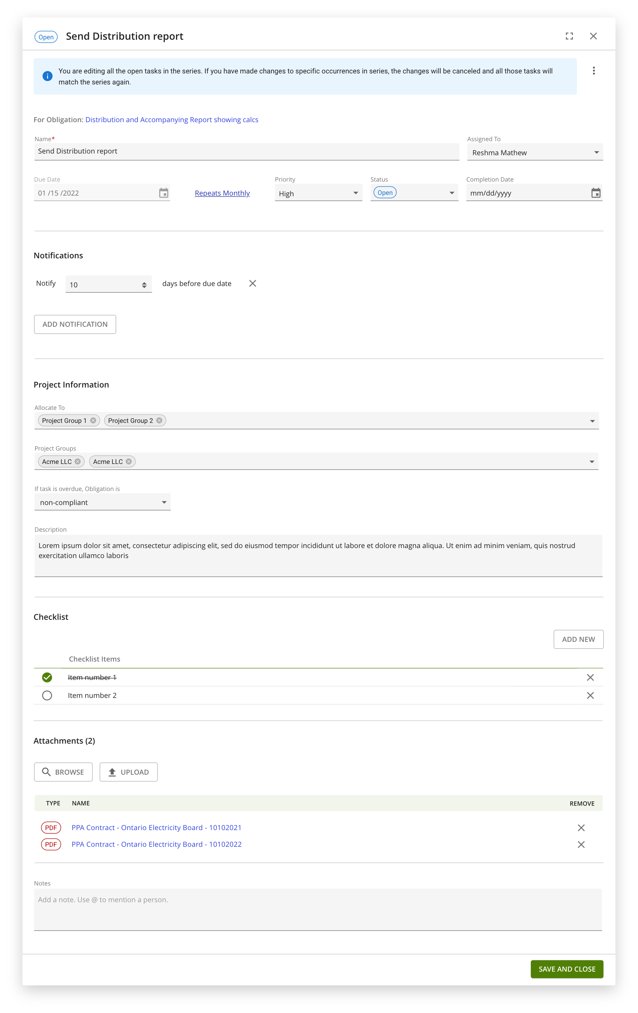The height and width of the screenshot is (1013, 638).
Task: Remove the days before due date notification
Action: pos(252,283)
